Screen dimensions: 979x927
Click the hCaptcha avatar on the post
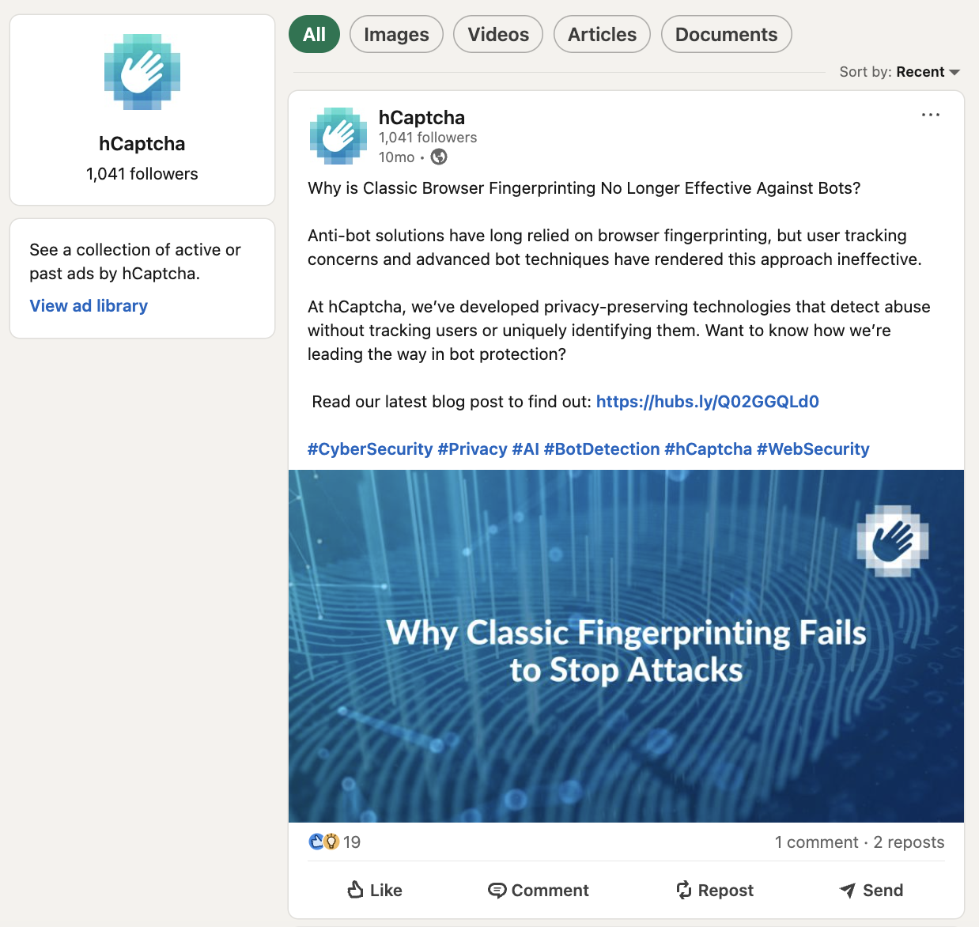(338, 136)
